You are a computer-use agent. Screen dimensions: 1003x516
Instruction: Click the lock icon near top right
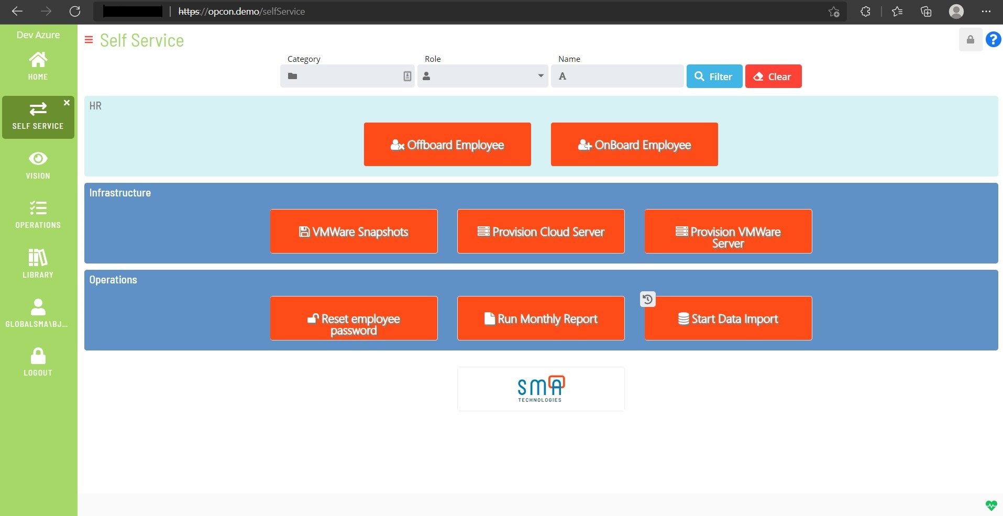(x=969, y=39)
